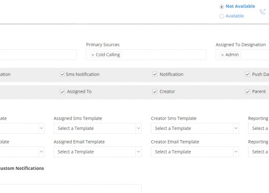
Task: Click the outgoing phone call icon
Action: click(262, 12)
